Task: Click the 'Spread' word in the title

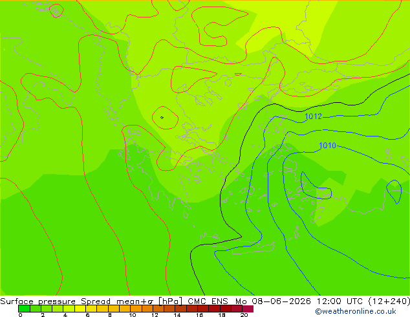Action: (96, 301)
